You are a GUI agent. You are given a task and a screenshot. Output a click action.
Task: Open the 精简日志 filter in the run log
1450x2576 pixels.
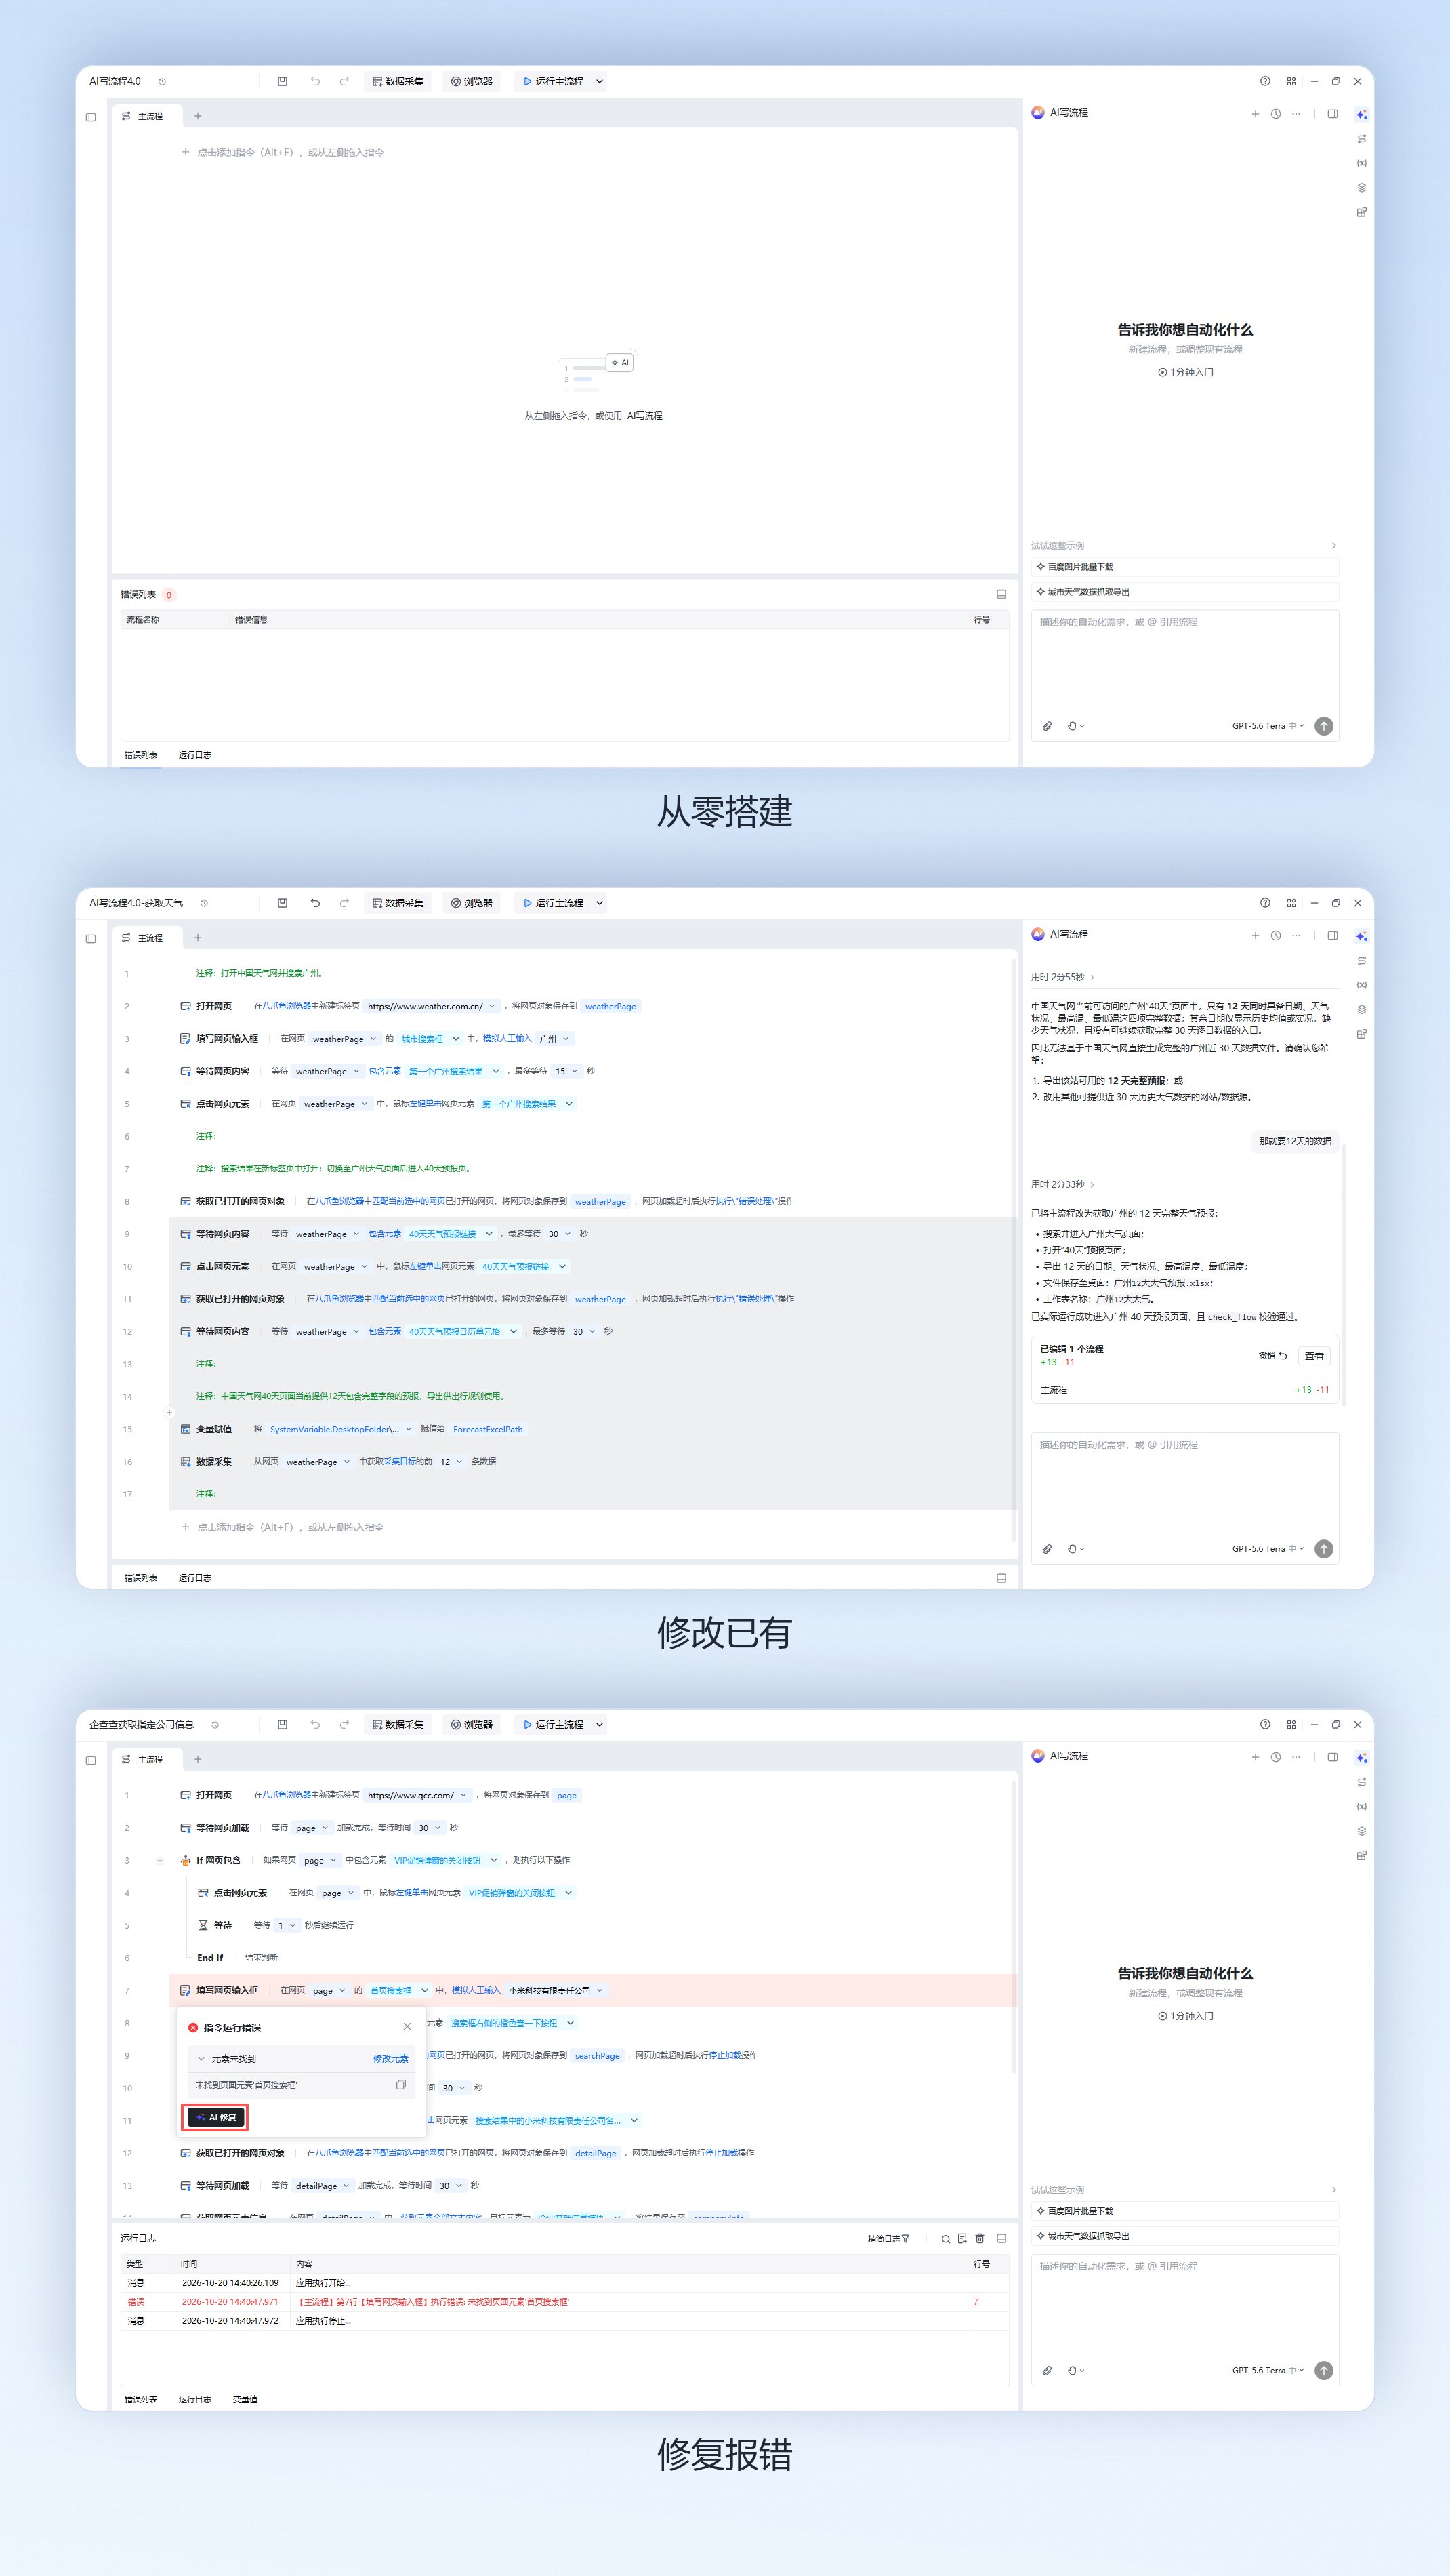tap(888, 2238)
